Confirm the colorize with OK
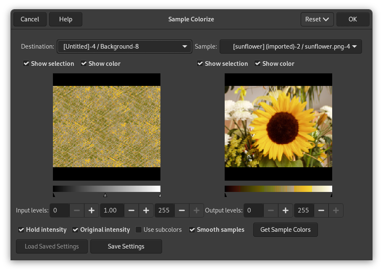383x272 pixels. click(x=353, y=19)
